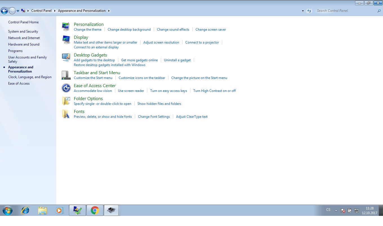Click the Display monitor icon
383x226 pixels.
coord(66,40)
